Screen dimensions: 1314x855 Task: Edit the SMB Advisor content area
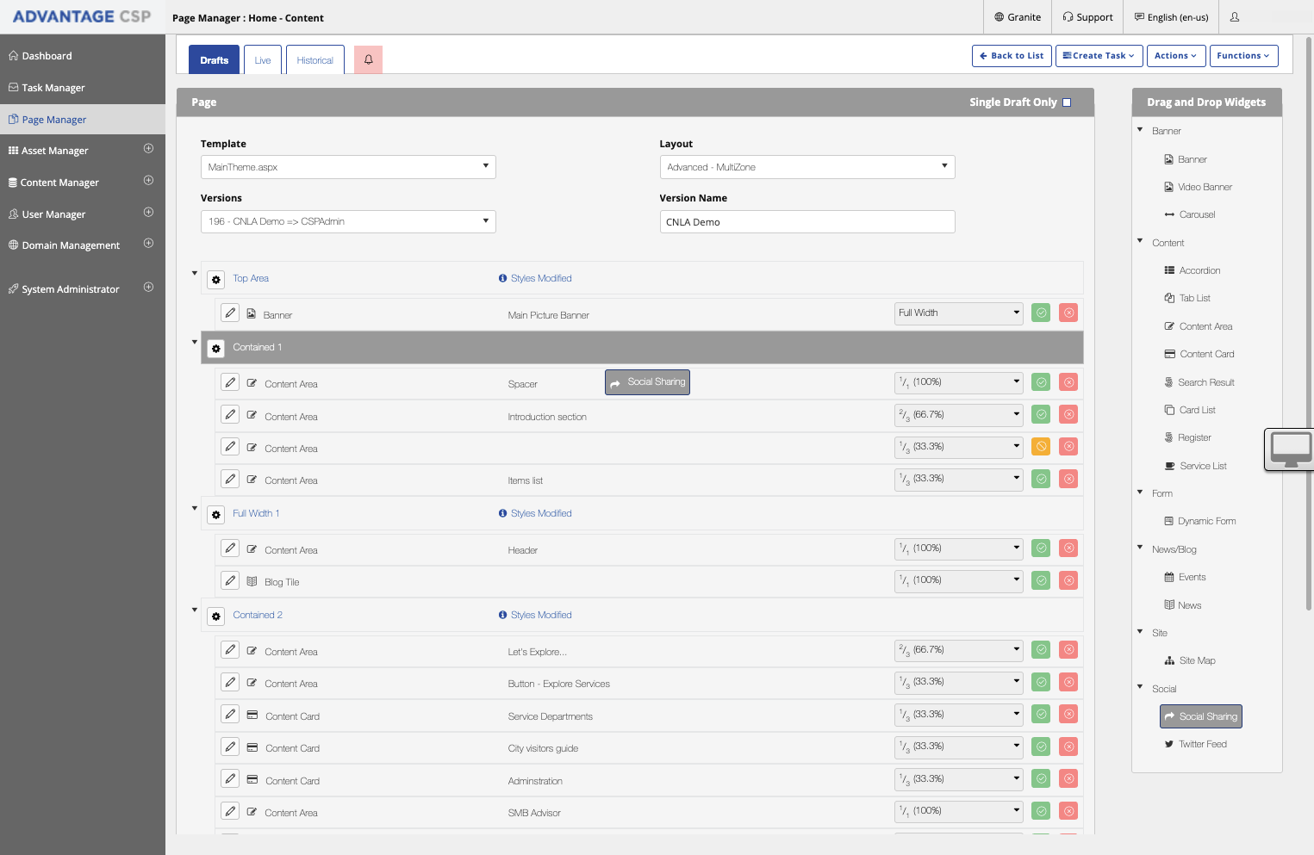[230, 811]
